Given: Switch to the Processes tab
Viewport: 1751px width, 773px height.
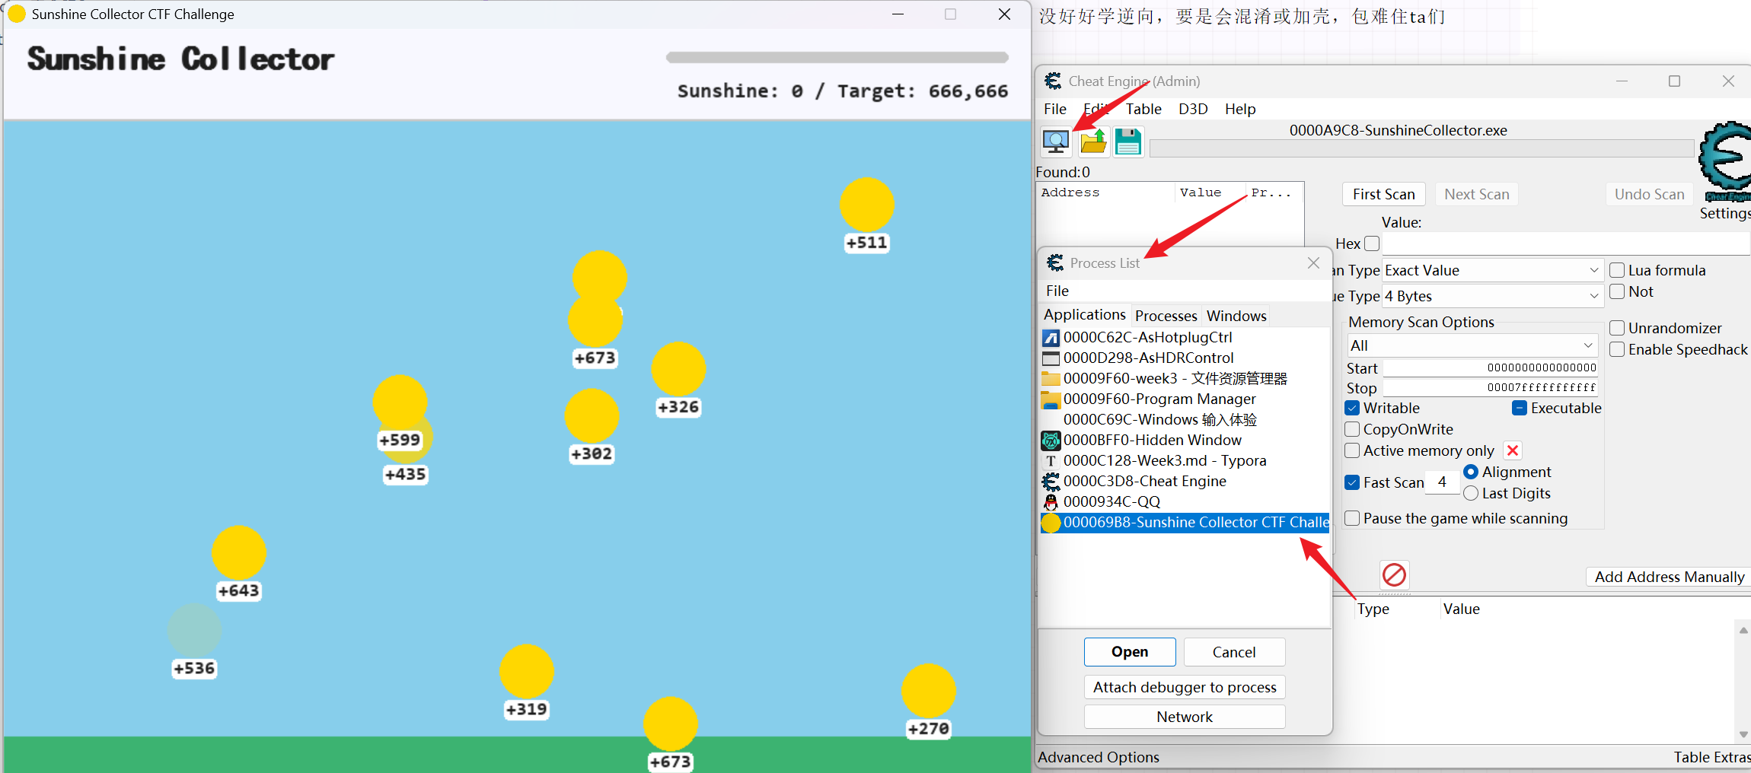Looking at the screenshot, I should pyautogui.click(x=1166, y=316).
